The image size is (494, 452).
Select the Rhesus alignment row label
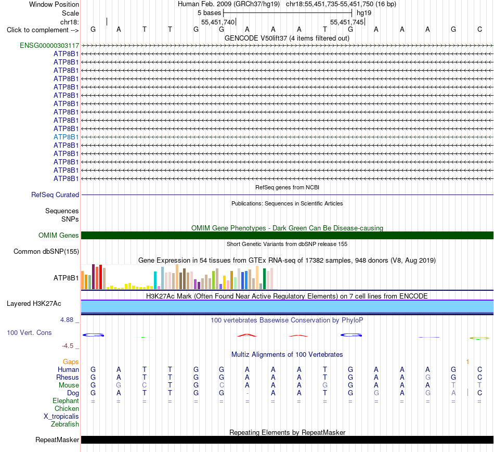click(x=68, y=377)
